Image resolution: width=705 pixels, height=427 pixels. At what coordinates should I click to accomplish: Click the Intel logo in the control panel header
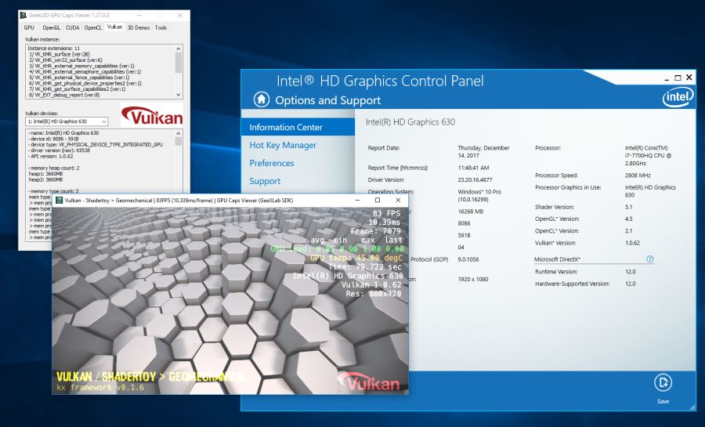click(x=678, y=96)
